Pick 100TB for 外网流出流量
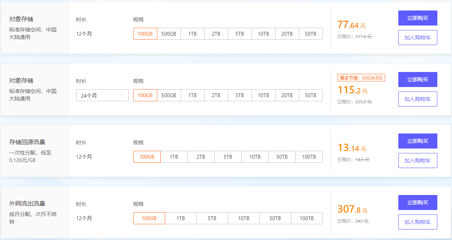Viewport: 452px width, 240px height. click(306, 218)
